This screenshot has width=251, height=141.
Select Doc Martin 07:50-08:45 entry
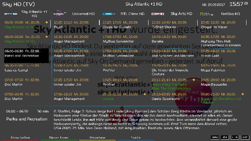(26, 96)
